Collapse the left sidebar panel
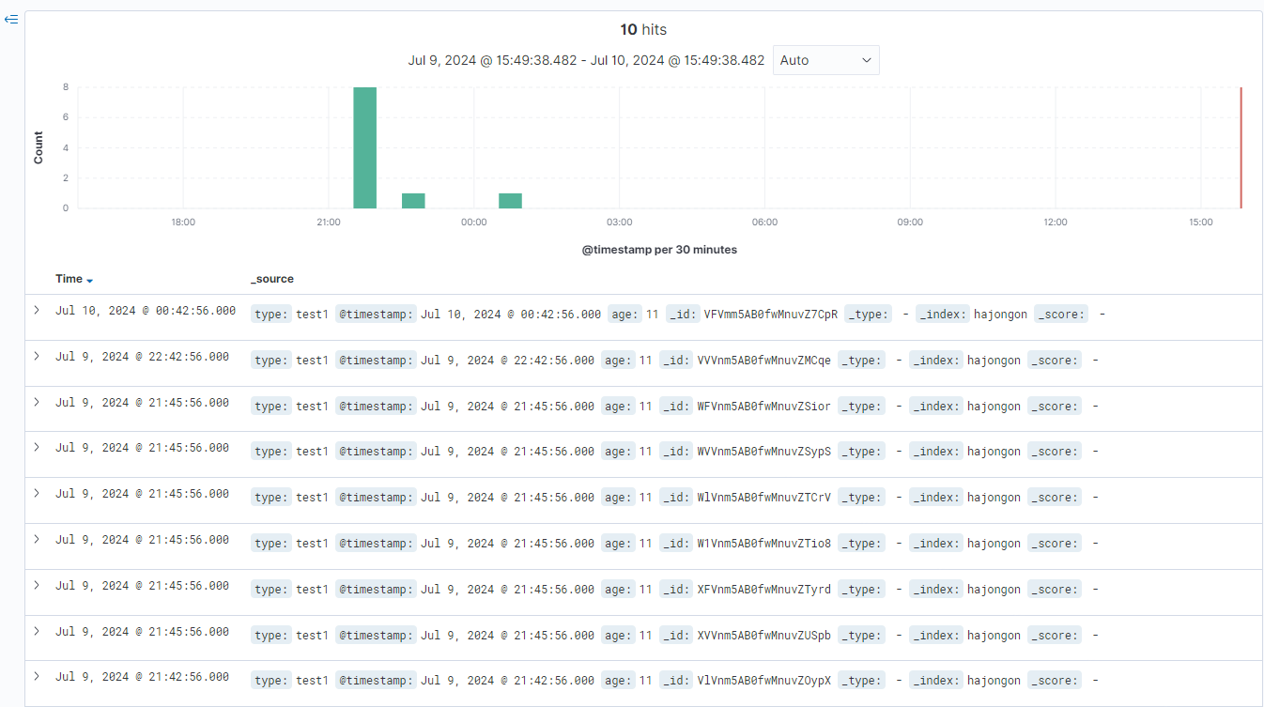The height and width of the screenshot is (707, 1264). (11, 19)
